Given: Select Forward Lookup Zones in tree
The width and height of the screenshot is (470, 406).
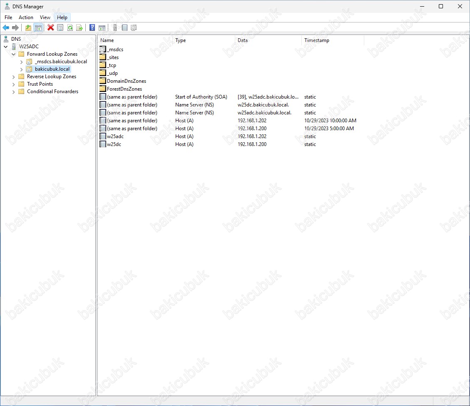Looking at the screenshot, I should coord(52,54).
